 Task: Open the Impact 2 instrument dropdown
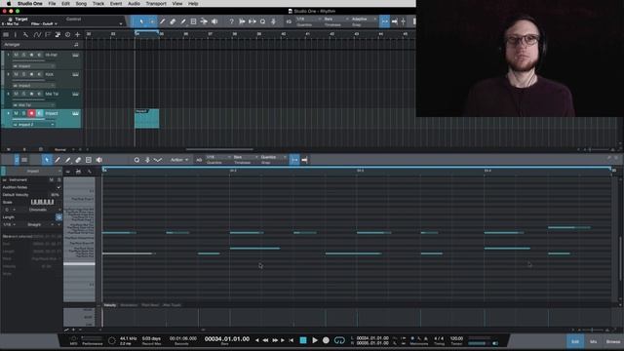point(34,125)
